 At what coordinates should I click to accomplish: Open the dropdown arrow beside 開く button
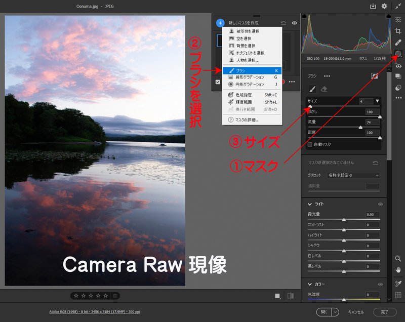pyautogui.click(x=335, y=312)
